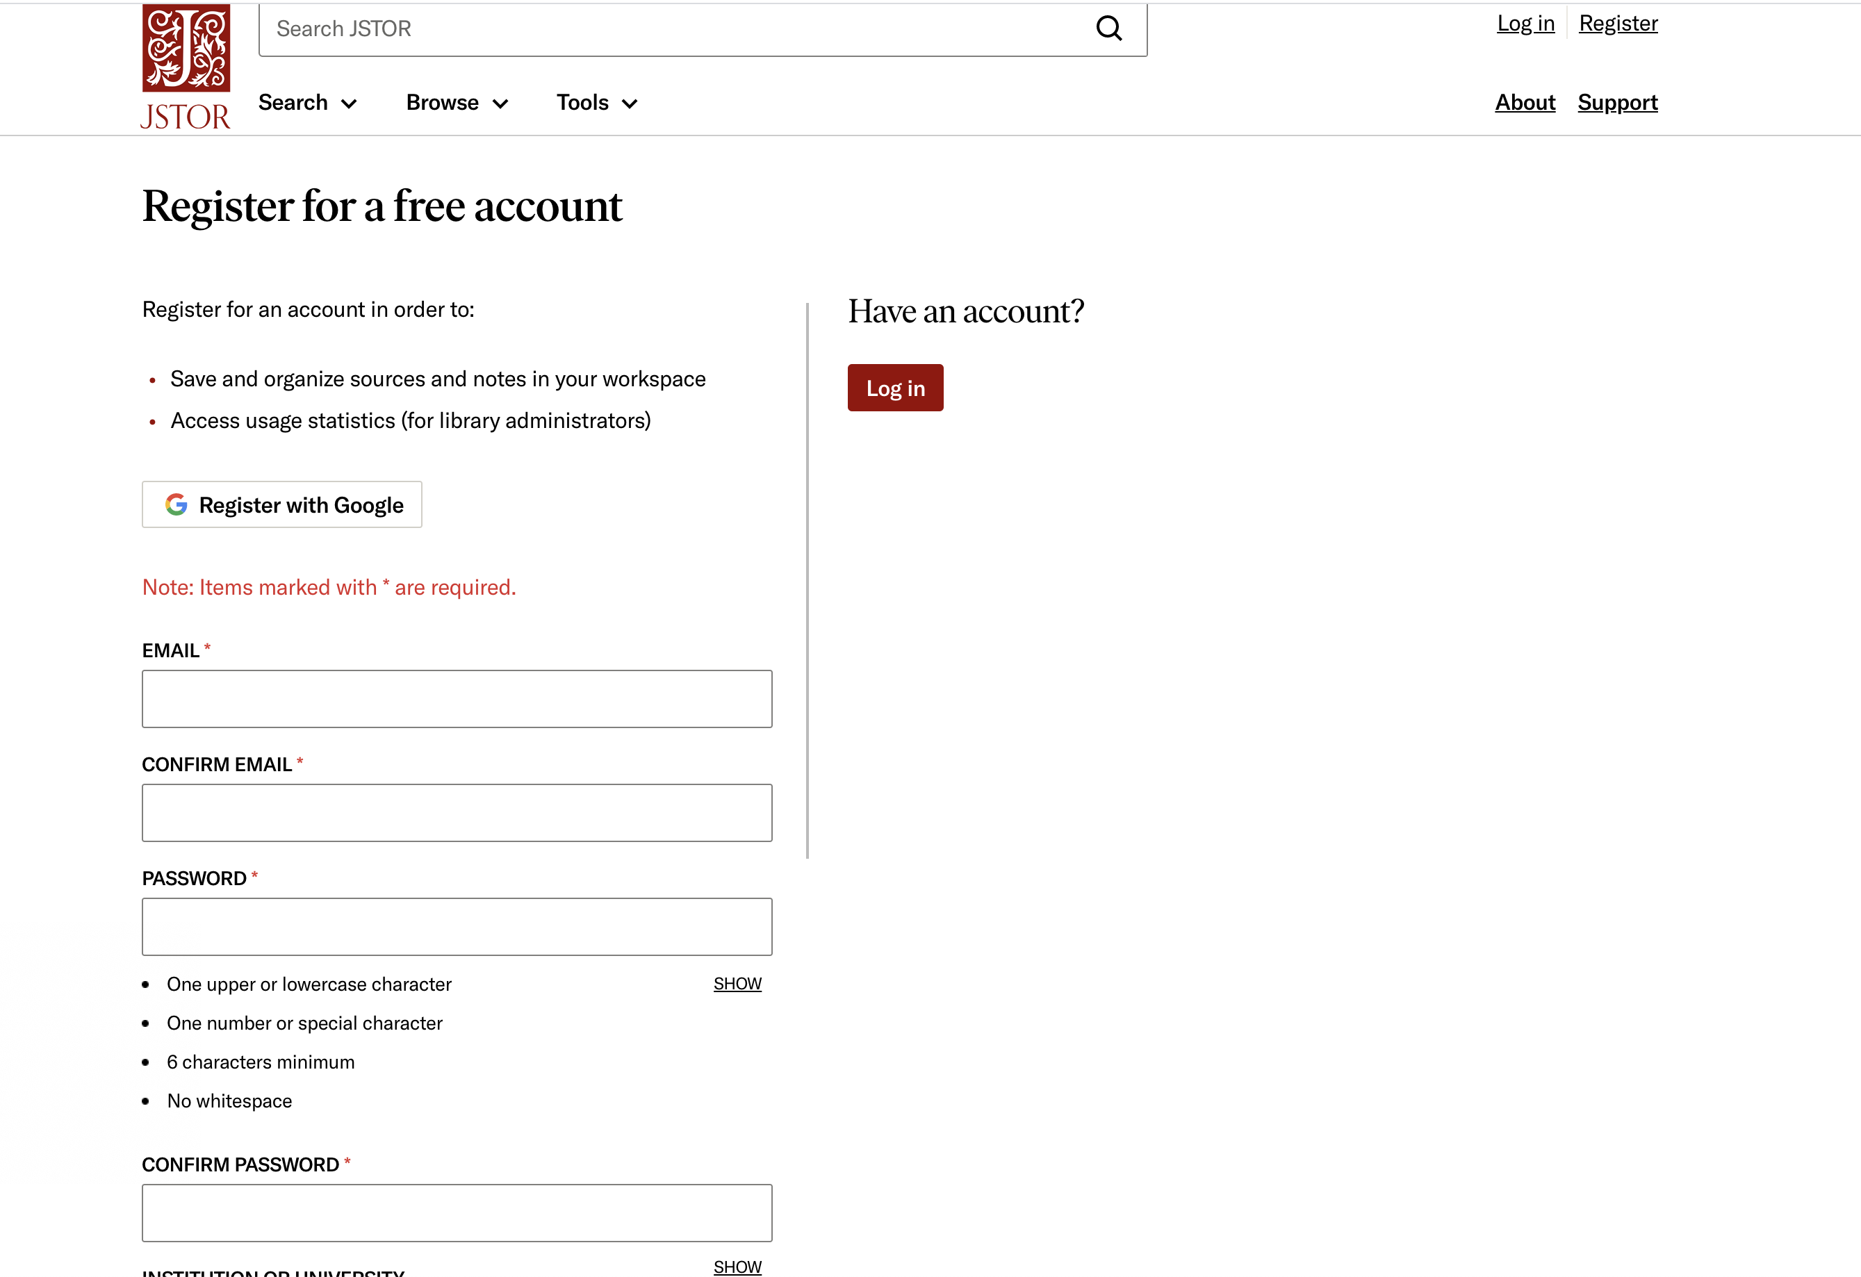Show the password via SHOW toggle

[x=737, y=983]
